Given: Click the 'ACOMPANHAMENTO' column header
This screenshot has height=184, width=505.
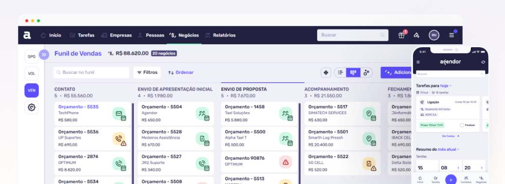Looking at the screenshot, I should [326, 89].
